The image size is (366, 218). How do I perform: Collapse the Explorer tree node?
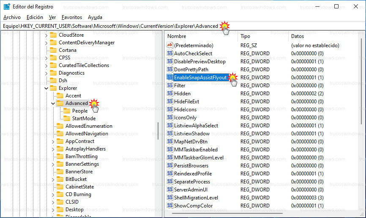click(x=46, y=88)
